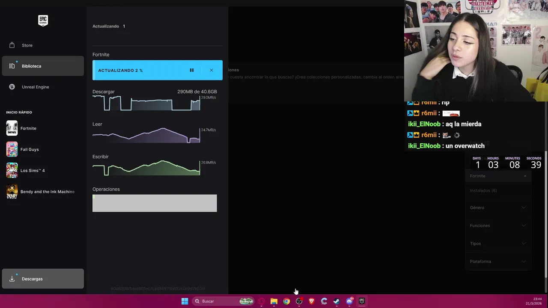Click Epic Games Launcher taskbar icon
This screenshot has width=548, height=308.
pyautogui.click(x=362, y=301)
